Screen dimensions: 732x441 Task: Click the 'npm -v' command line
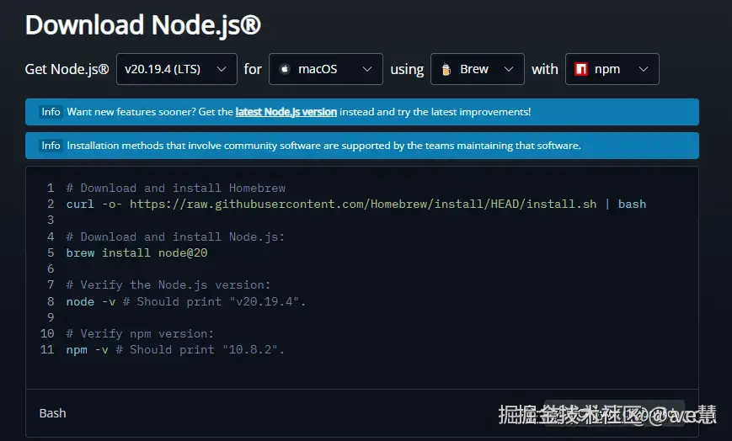tap(175, 349)
